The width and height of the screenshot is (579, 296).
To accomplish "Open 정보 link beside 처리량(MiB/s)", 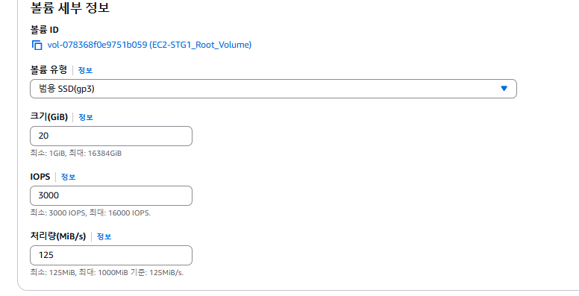I will point(104,236).
